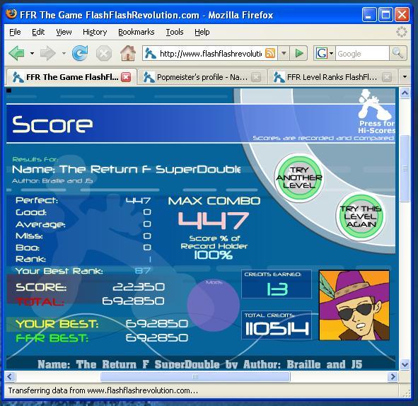Image resolution: width=418 pixels, height=406 pixels.
Task: Click the Perfect count 447
Action: pyautogui.click(x=139, y=200)
